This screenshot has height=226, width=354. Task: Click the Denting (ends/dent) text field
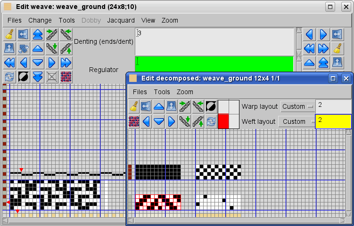214,41
